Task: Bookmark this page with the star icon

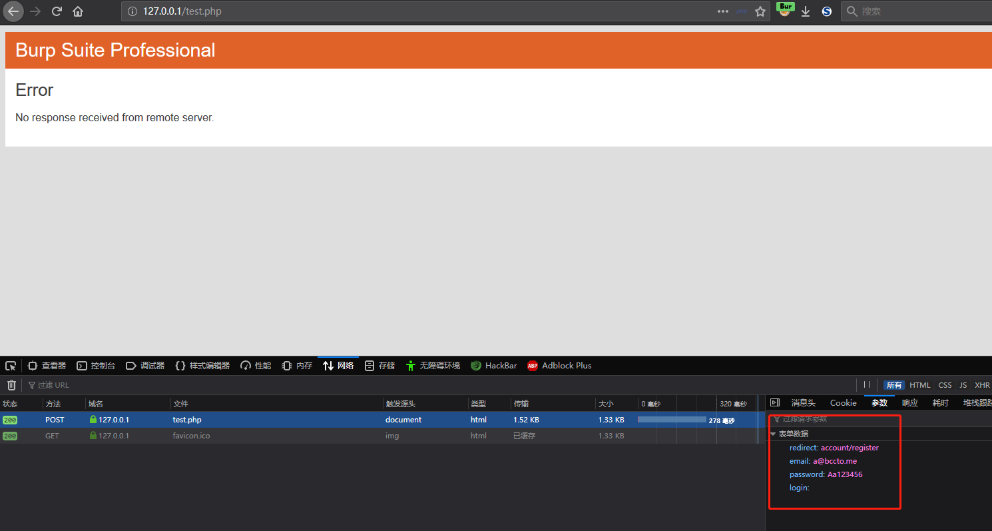Action: pyautogui.click(x=760, y=11)
